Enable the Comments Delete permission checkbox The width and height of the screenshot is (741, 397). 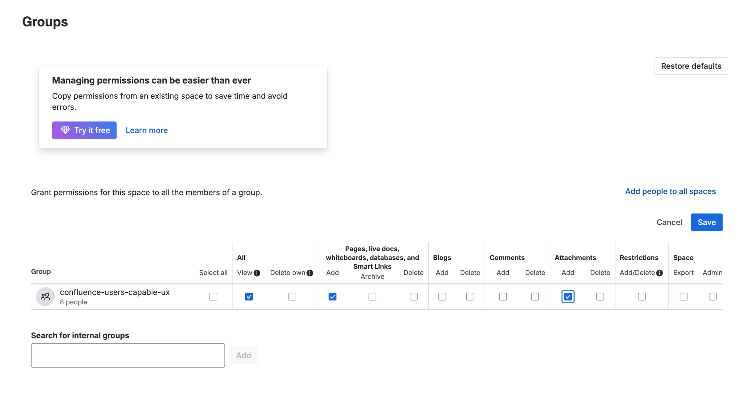(535, 297)
